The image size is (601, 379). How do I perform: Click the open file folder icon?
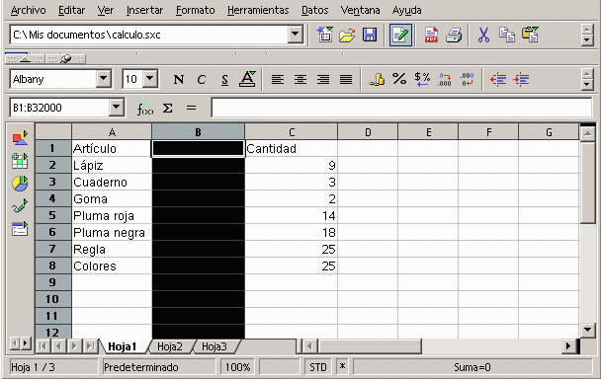347,36
